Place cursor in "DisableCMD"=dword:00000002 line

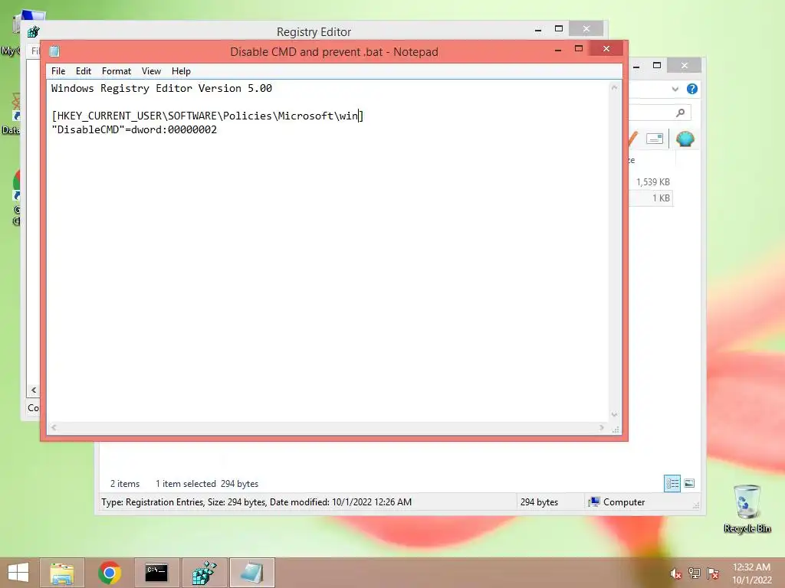tap(134, 129)
